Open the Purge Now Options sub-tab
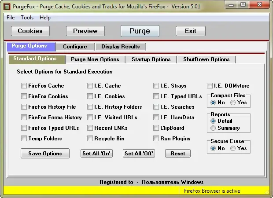 point(95,59)
